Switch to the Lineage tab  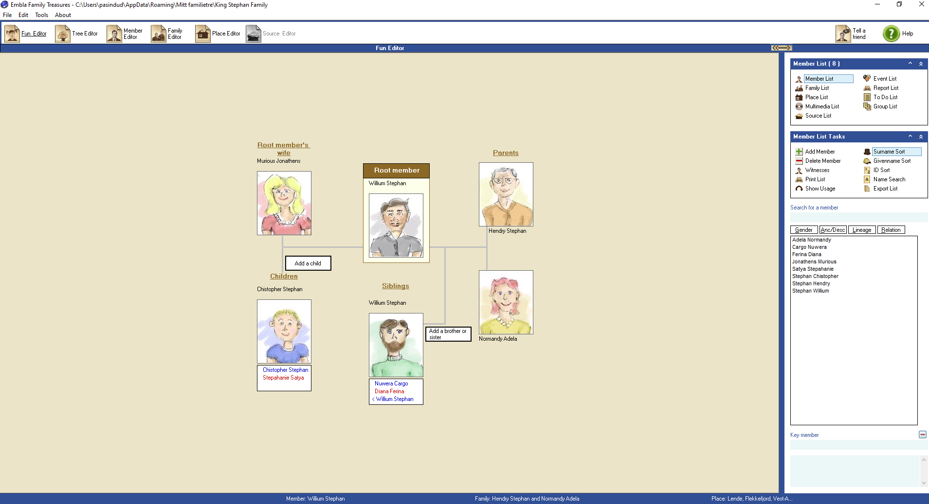point(862,230)
